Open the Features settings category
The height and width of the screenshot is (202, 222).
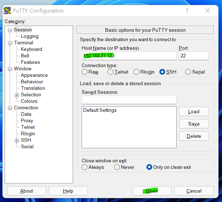(x=30, y=62)
